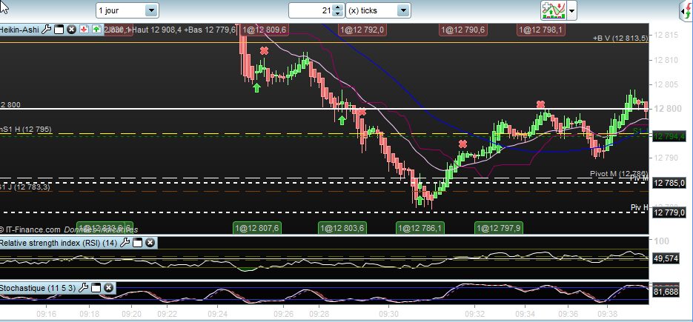Screen dimensions: 693x322
Task: Select the sell order label 1@12 798,1
Action: click(x=541, y=30)
